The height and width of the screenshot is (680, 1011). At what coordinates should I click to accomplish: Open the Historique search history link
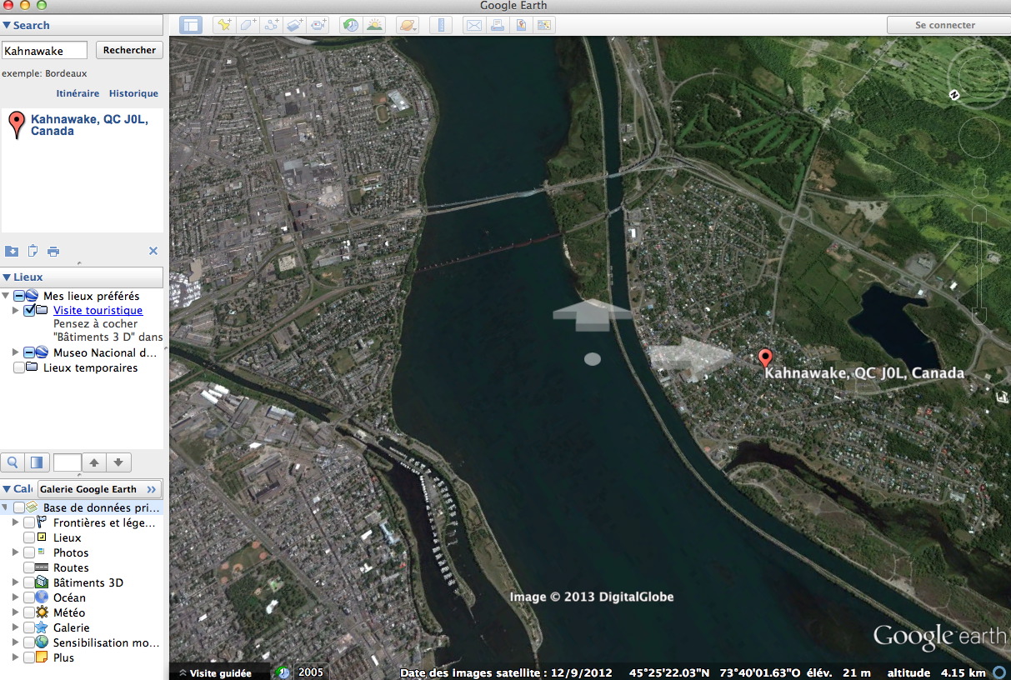point(133,93)
